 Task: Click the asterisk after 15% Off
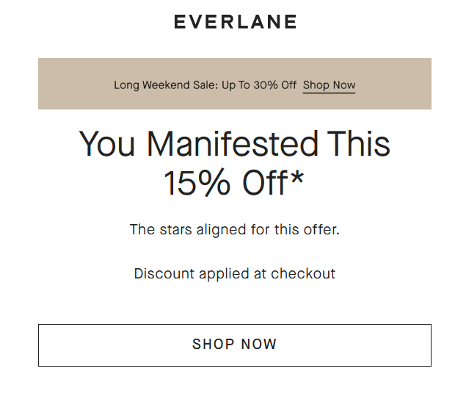tap(297, 177)
